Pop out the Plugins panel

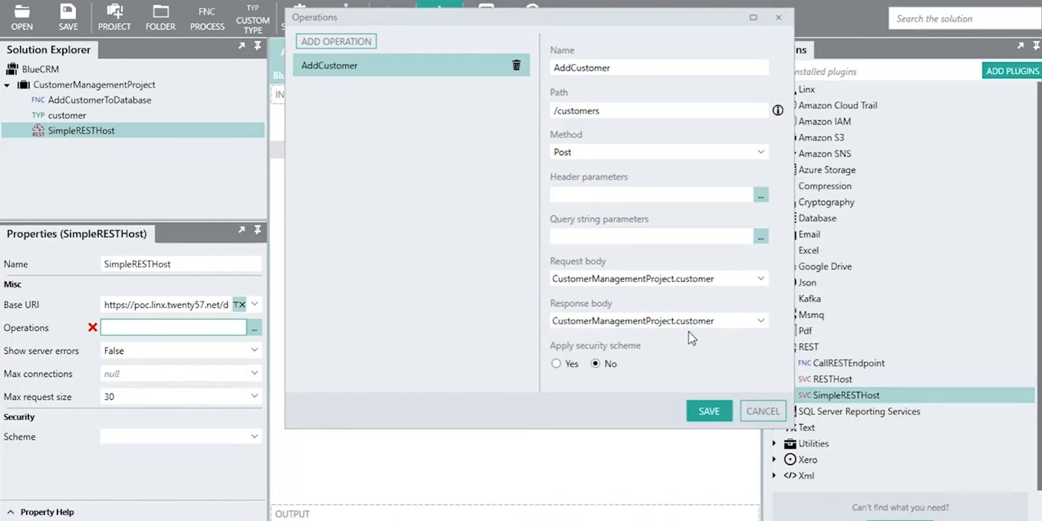click(x=1020, y=46)
